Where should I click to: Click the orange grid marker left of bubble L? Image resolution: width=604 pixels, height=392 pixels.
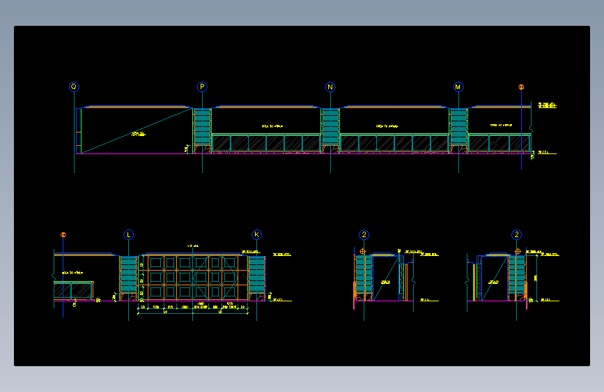pos(63,234)
